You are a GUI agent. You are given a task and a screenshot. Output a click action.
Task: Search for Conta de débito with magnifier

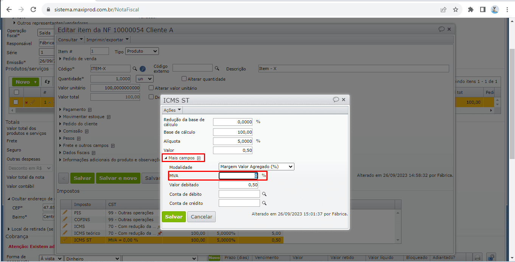[x=265, y=194]
